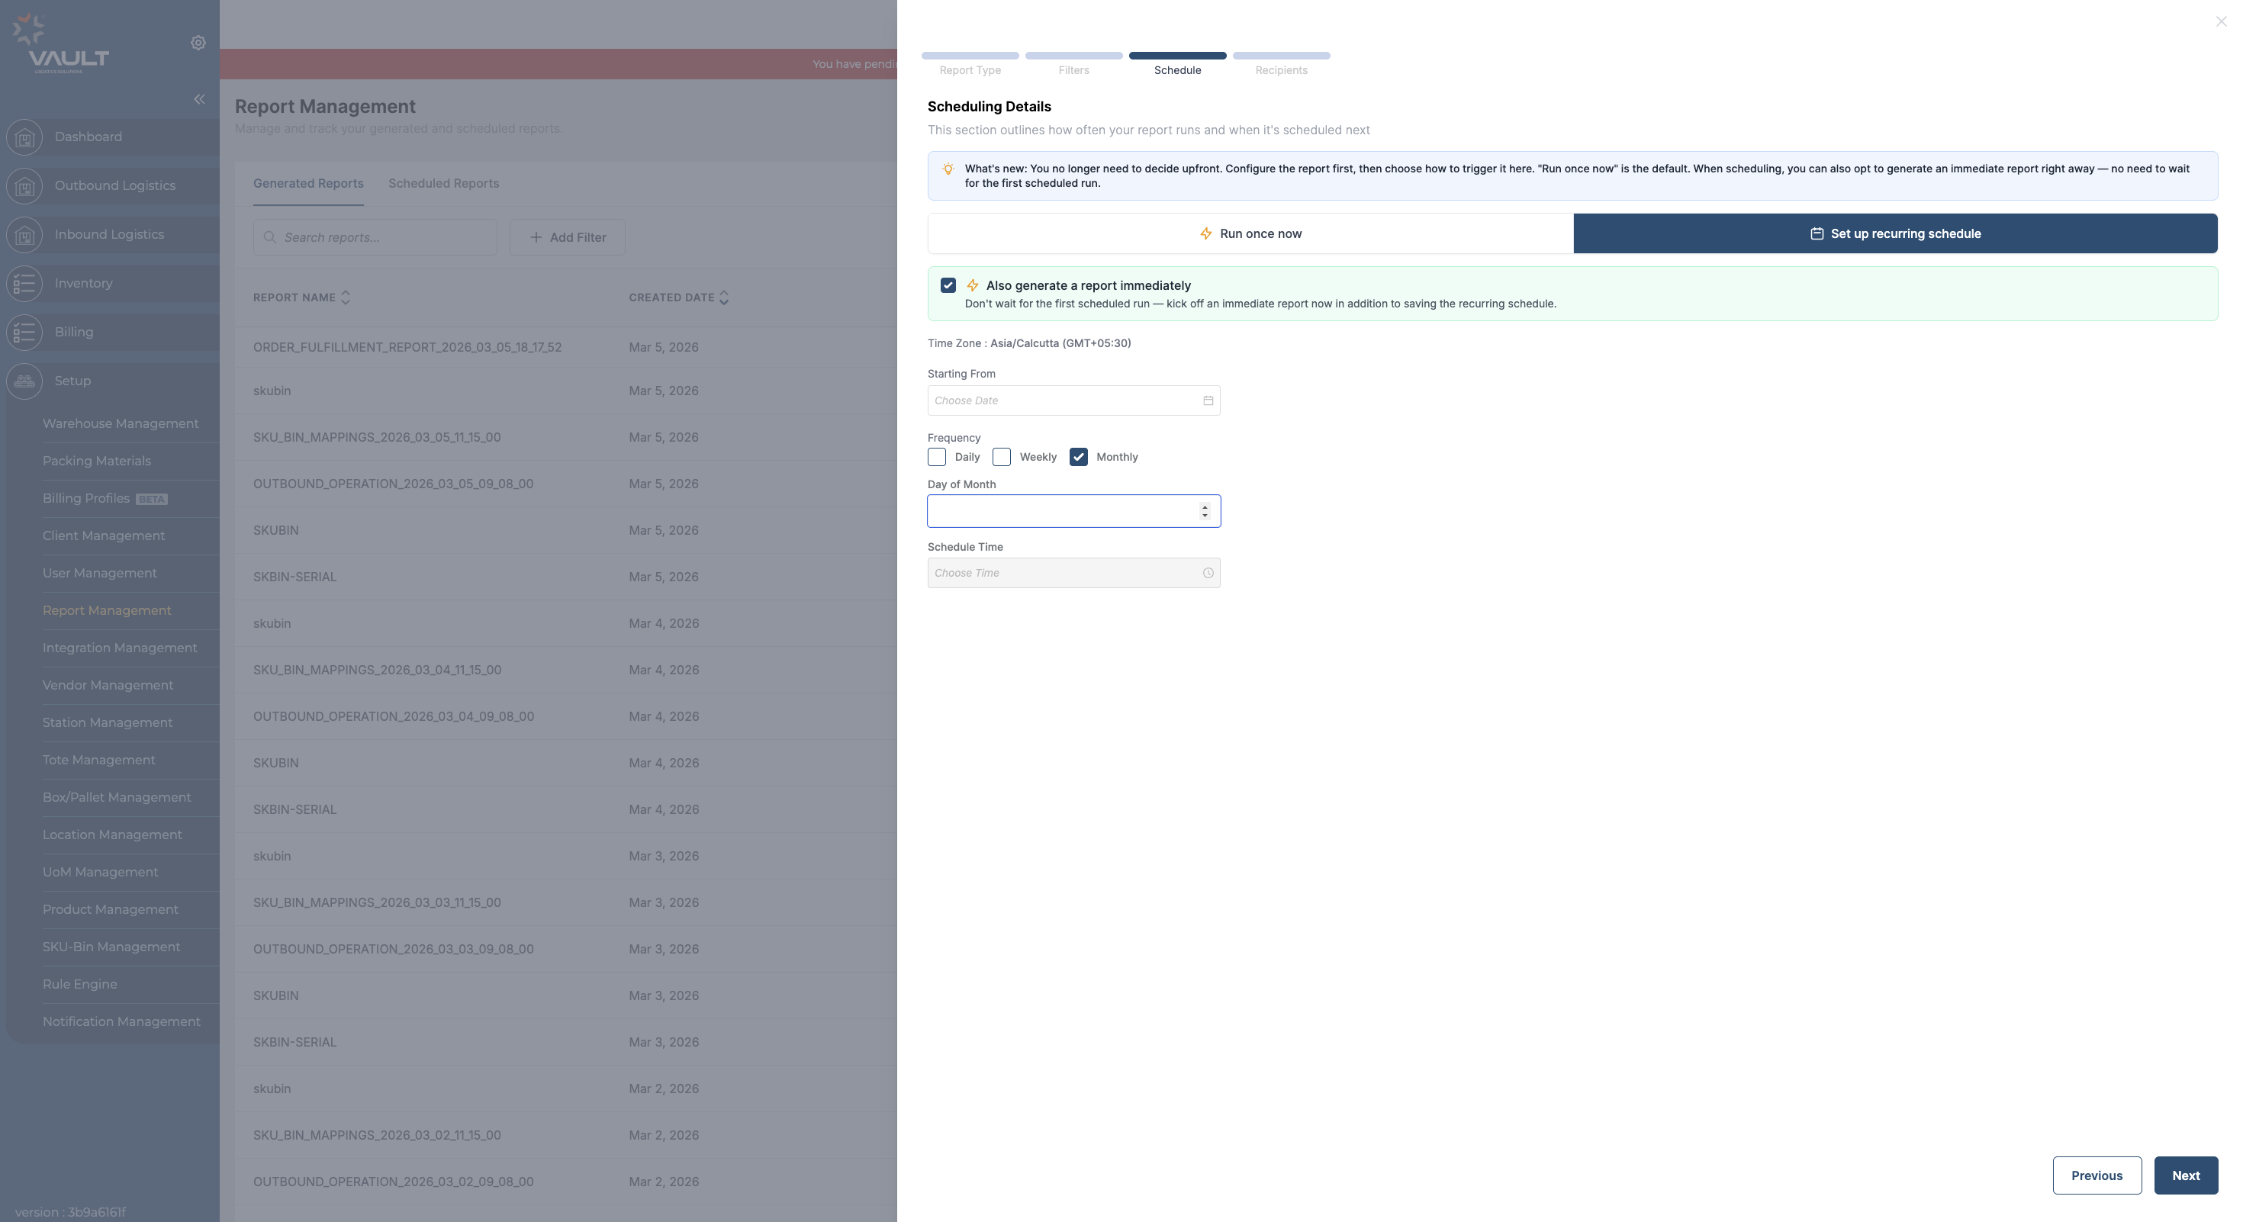Check the Weekly frequency checkbox
2243x1222 pixels.
point(1001,457)
